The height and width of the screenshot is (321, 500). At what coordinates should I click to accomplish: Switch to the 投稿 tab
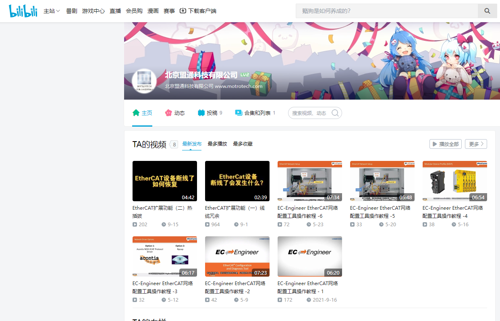[x=210, y=113]
